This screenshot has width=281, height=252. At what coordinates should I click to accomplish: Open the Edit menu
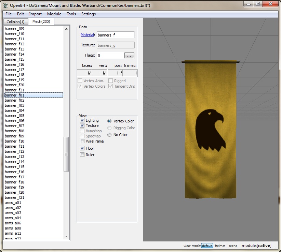(21, 14)
